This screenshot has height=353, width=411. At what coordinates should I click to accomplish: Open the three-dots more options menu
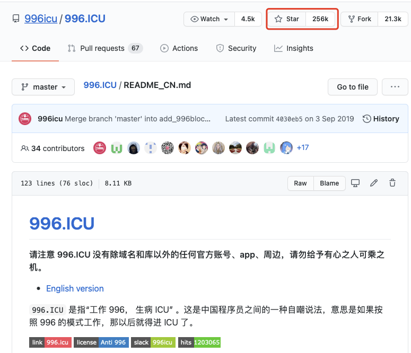(395, 87)
